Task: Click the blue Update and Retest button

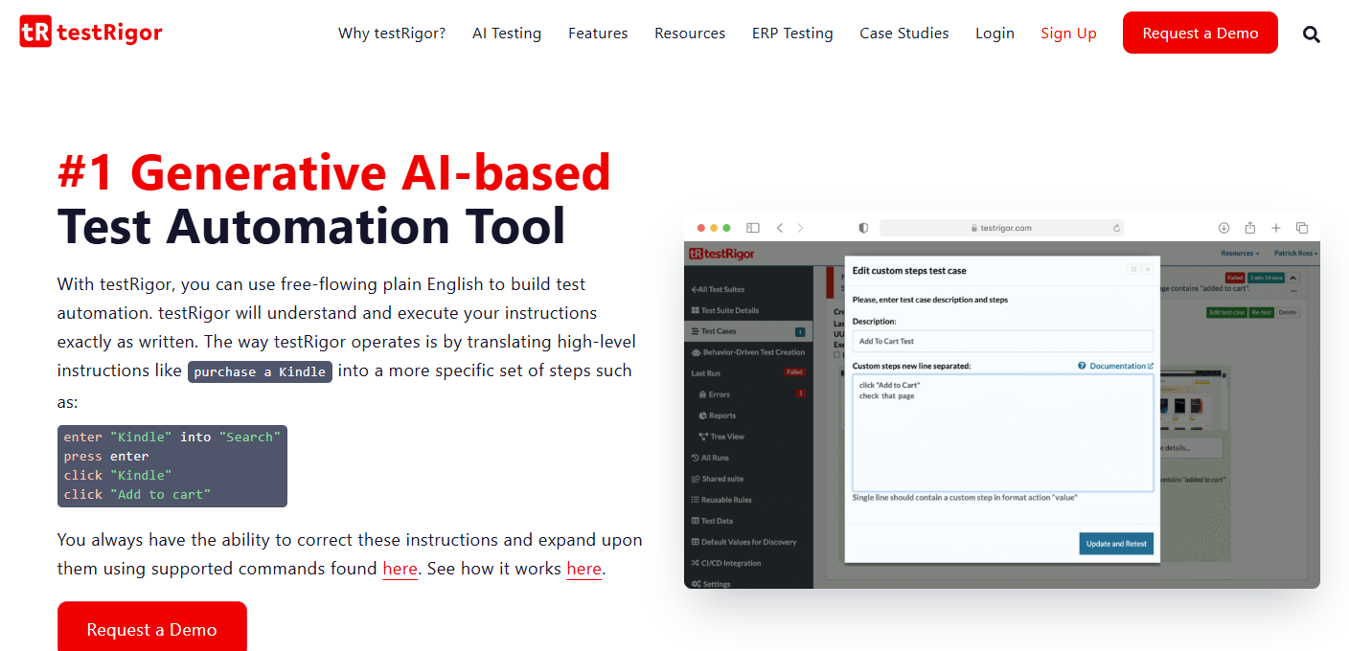Action: tap(1116, 544)
